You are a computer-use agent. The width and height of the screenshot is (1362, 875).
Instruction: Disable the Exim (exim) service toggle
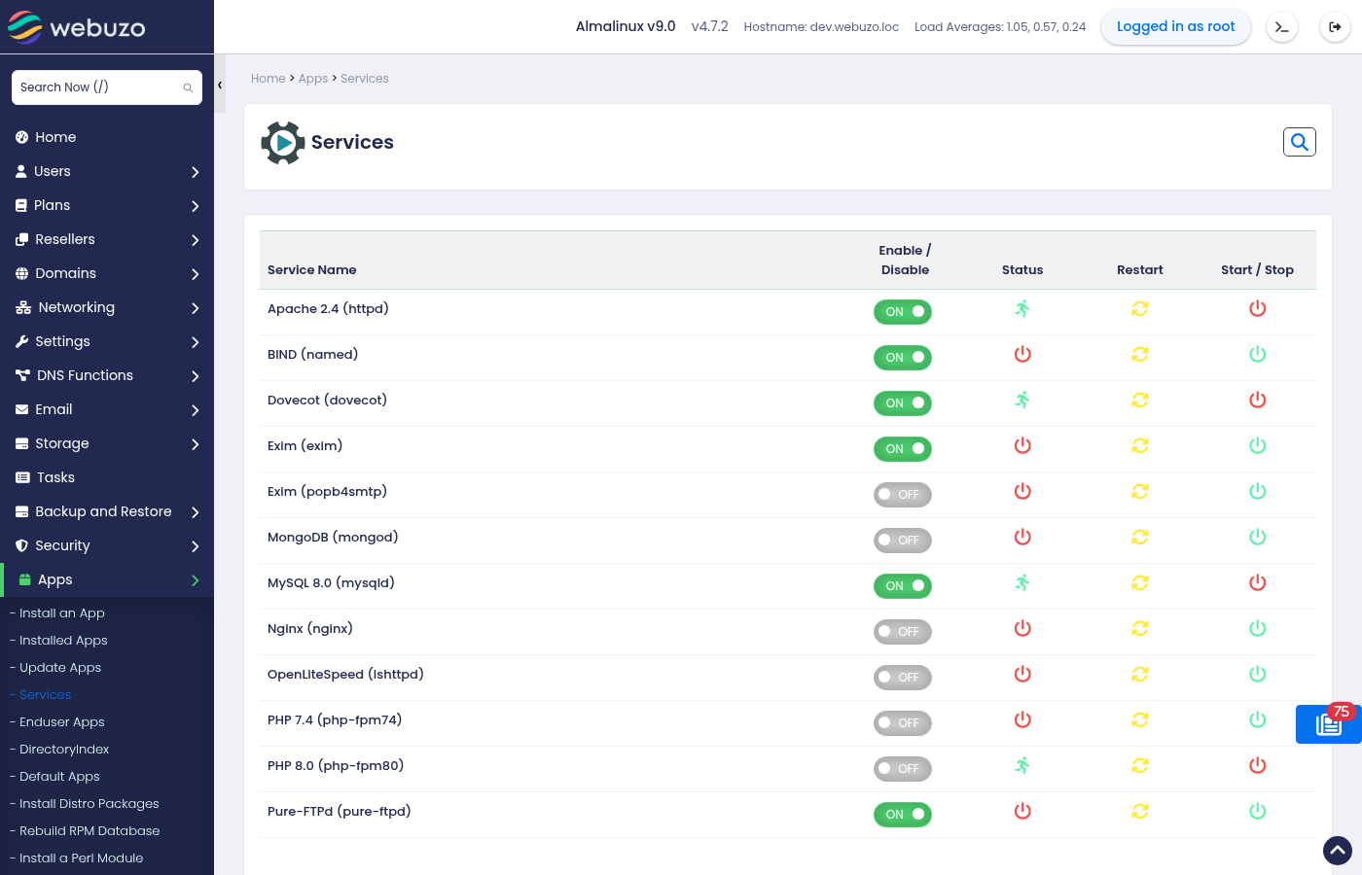(903, 449)
